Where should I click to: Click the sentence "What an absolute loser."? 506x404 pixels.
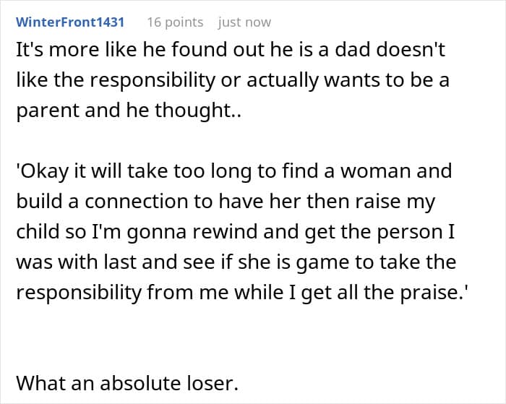click(x=127, y=383)
